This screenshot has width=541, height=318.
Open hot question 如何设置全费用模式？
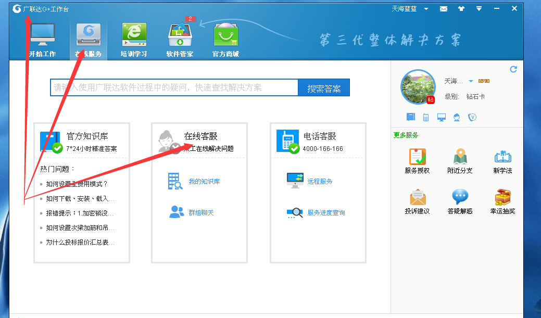click(77, 184)
